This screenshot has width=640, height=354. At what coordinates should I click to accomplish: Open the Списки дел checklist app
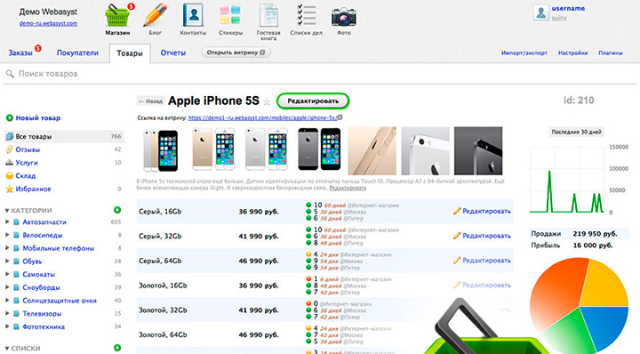tap(306, 20)
